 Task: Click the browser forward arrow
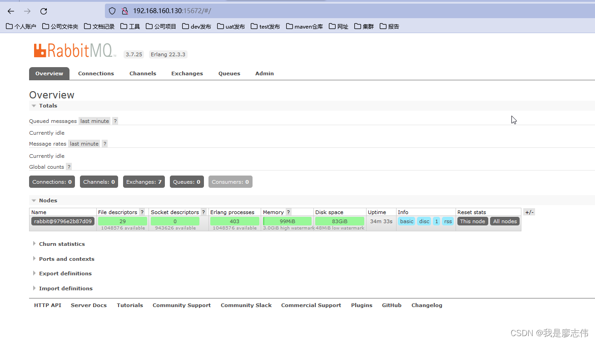click(x=27, y=11)
